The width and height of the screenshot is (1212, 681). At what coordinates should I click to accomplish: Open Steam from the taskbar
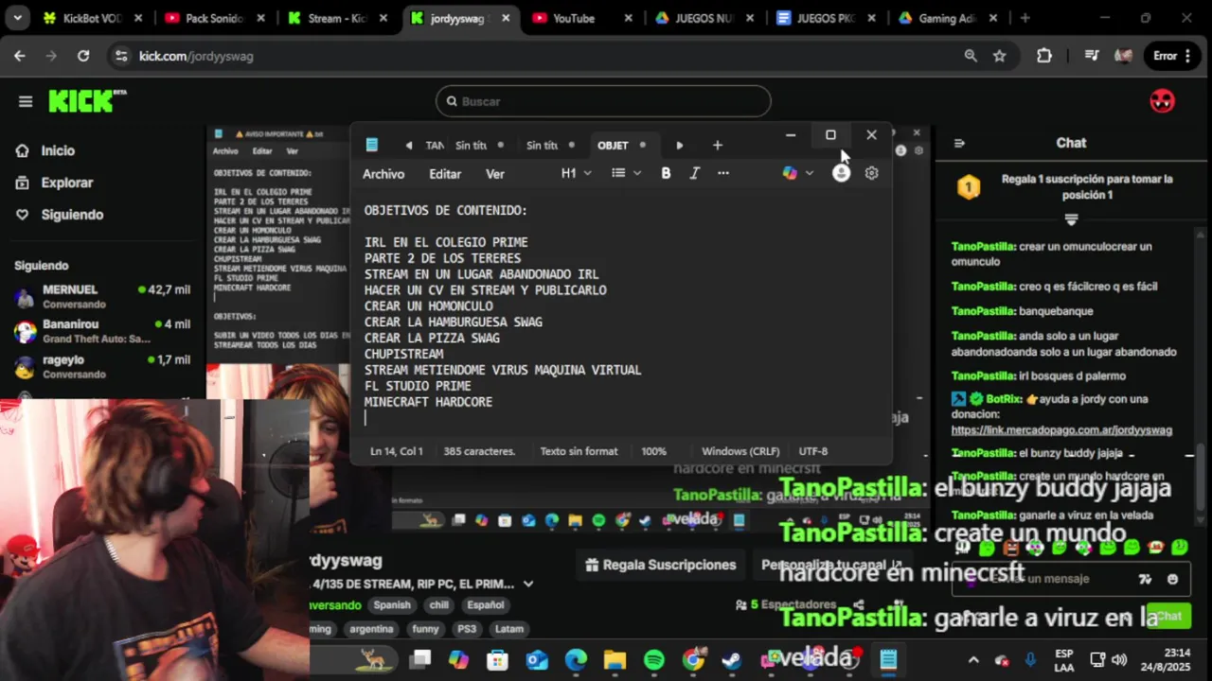click(x=732, y=660)
